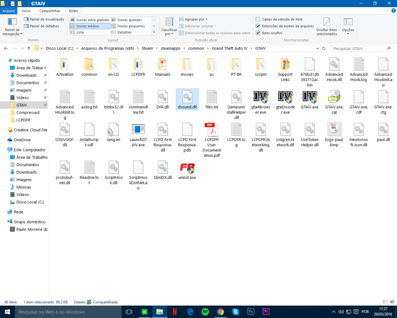Open the Quick Access Toolbar customize dropdown
Screen dimensions: 397x318
click(25, 4)
